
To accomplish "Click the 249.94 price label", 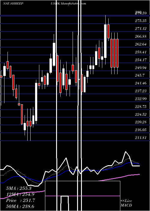I will (141, 68).
